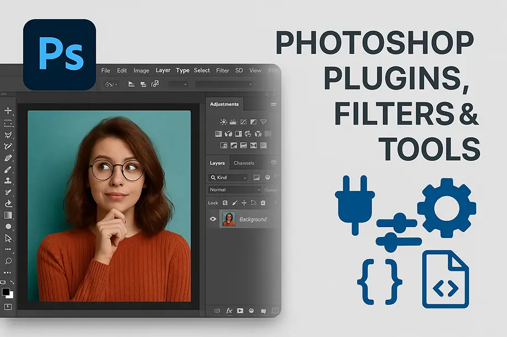The width and height of the screenshot is (507, 337).
Task: Toggle pixel layer filter beside Kind
Action: (x=256, y=177)
